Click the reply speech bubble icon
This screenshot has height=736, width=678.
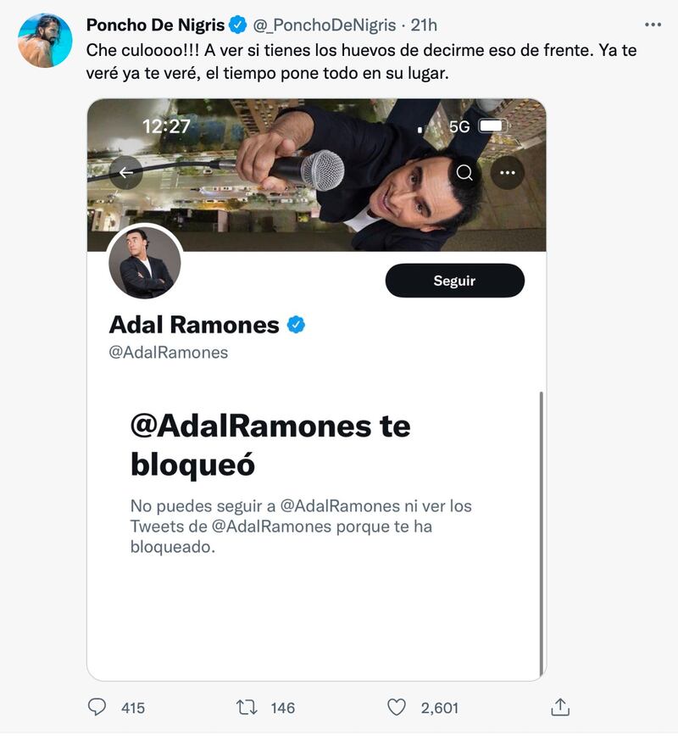97,706
